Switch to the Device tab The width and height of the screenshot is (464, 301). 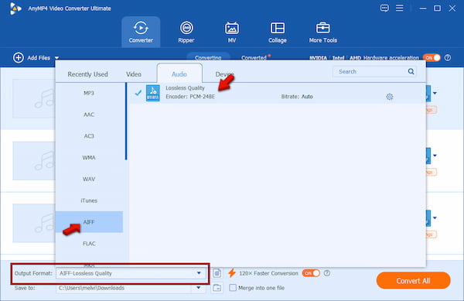pos(224,74)
